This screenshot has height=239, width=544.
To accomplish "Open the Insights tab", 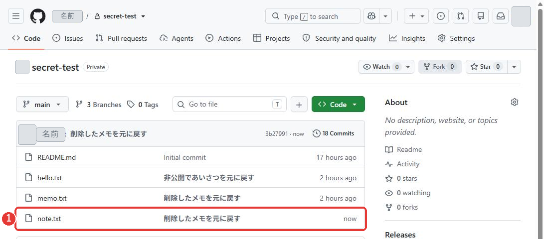I will click(x=407, y=38).
